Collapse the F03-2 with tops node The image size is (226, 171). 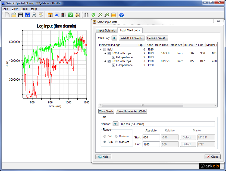[x=105, y=61]
